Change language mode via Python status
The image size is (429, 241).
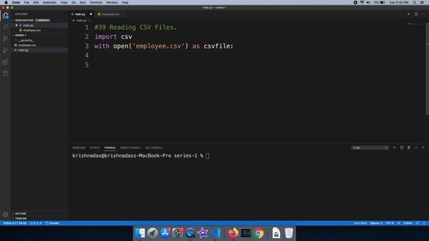[408, 223]
